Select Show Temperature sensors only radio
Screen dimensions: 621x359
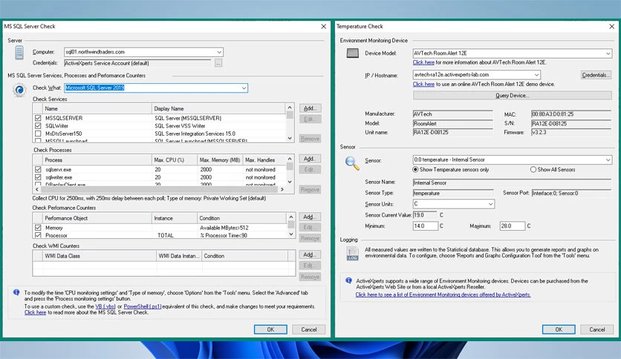click(415, 169)
